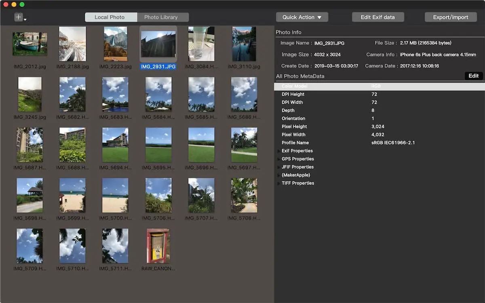
Task: Click the DPI Height metadata label
Action: 293,95
